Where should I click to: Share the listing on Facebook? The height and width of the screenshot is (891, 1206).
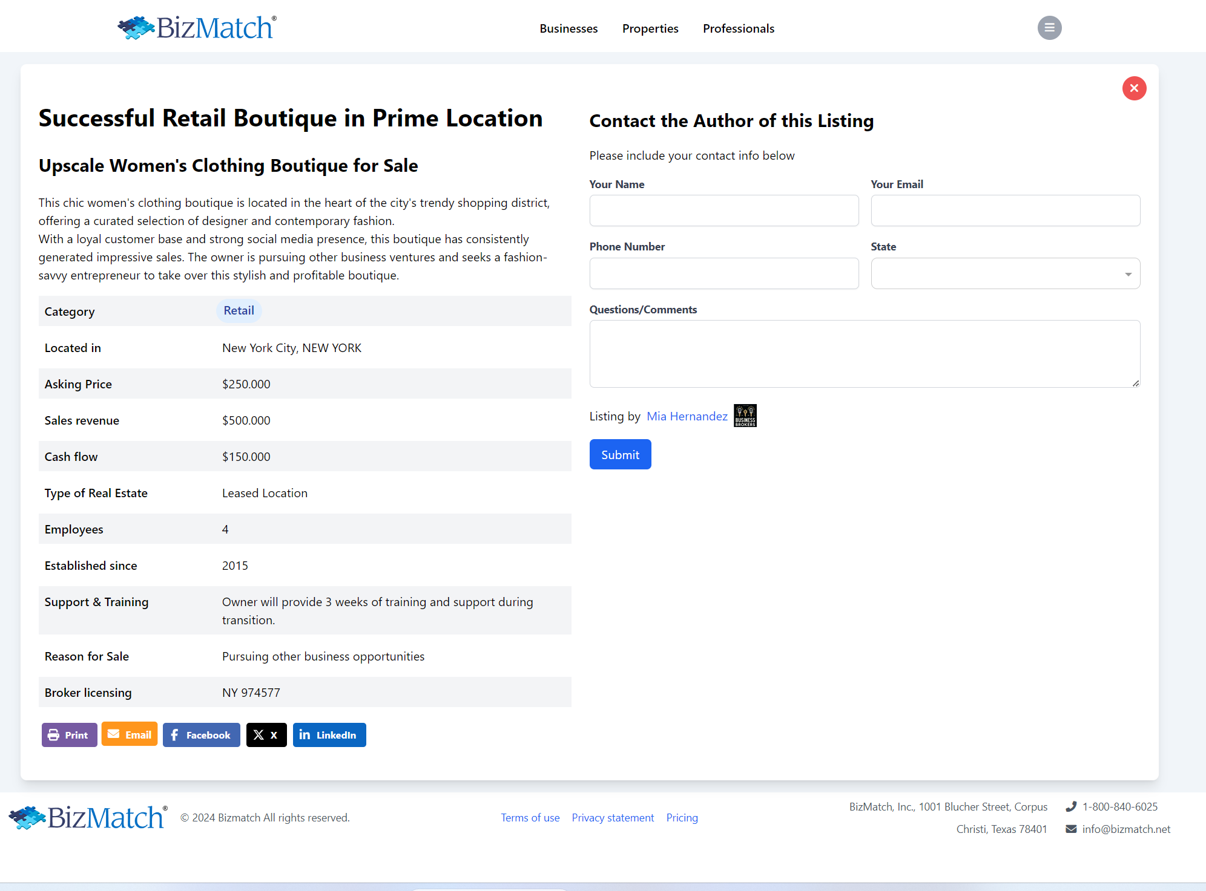click(x=201, y=735)
